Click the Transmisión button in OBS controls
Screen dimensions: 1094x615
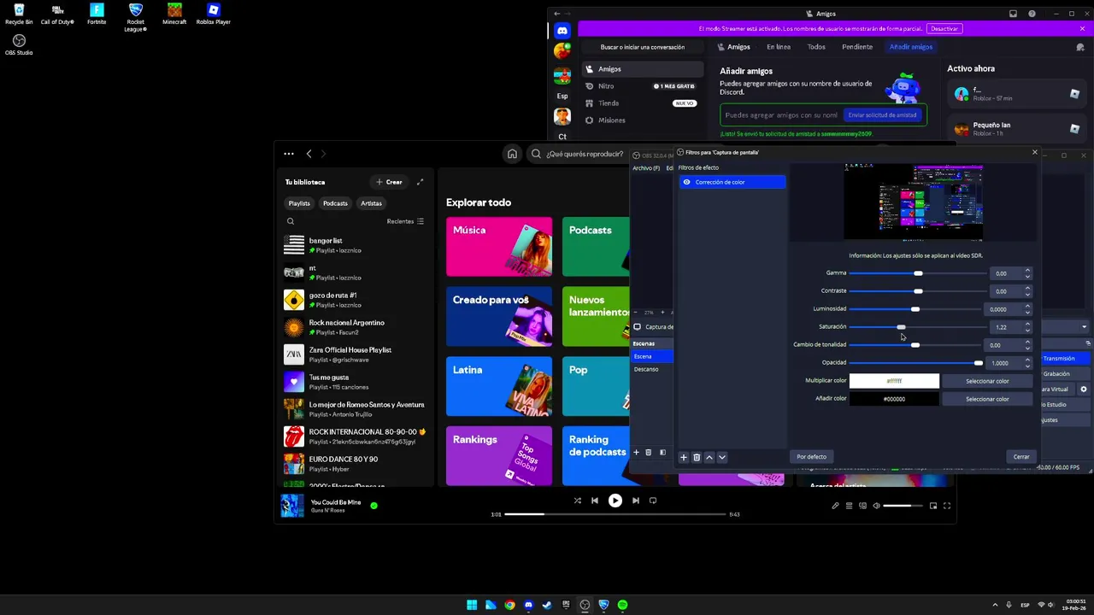(x=1064, y=359)
